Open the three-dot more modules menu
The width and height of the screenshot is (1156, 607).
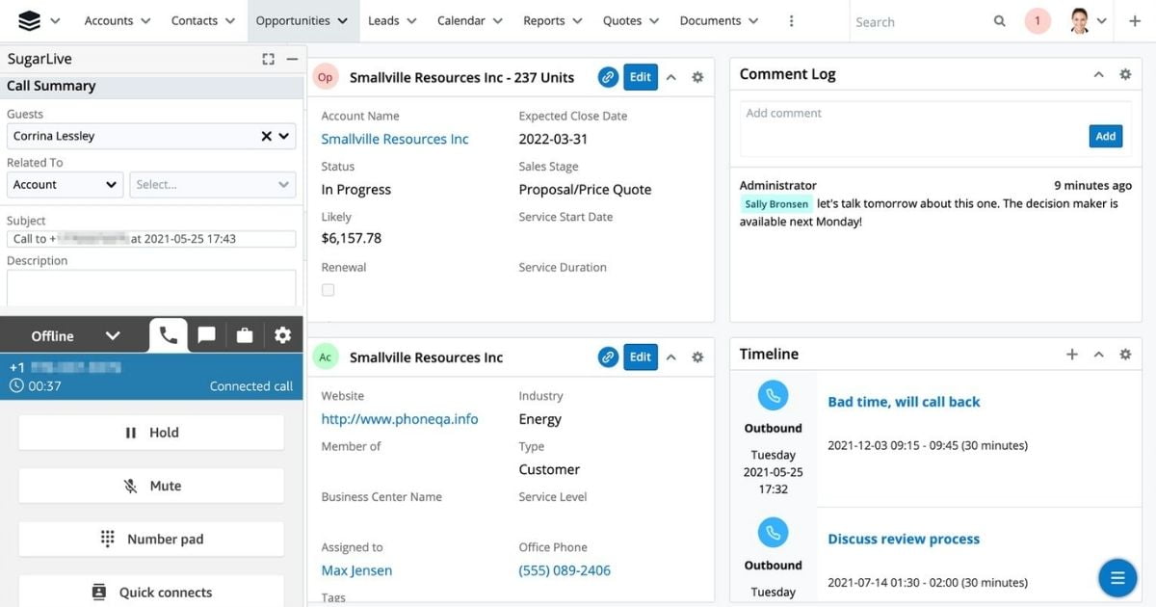[x=792, y=20]
